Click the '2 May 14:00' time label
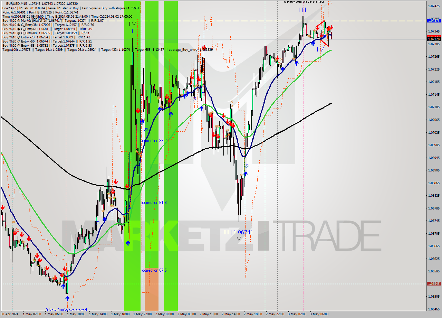 click(x=231, y=314)
